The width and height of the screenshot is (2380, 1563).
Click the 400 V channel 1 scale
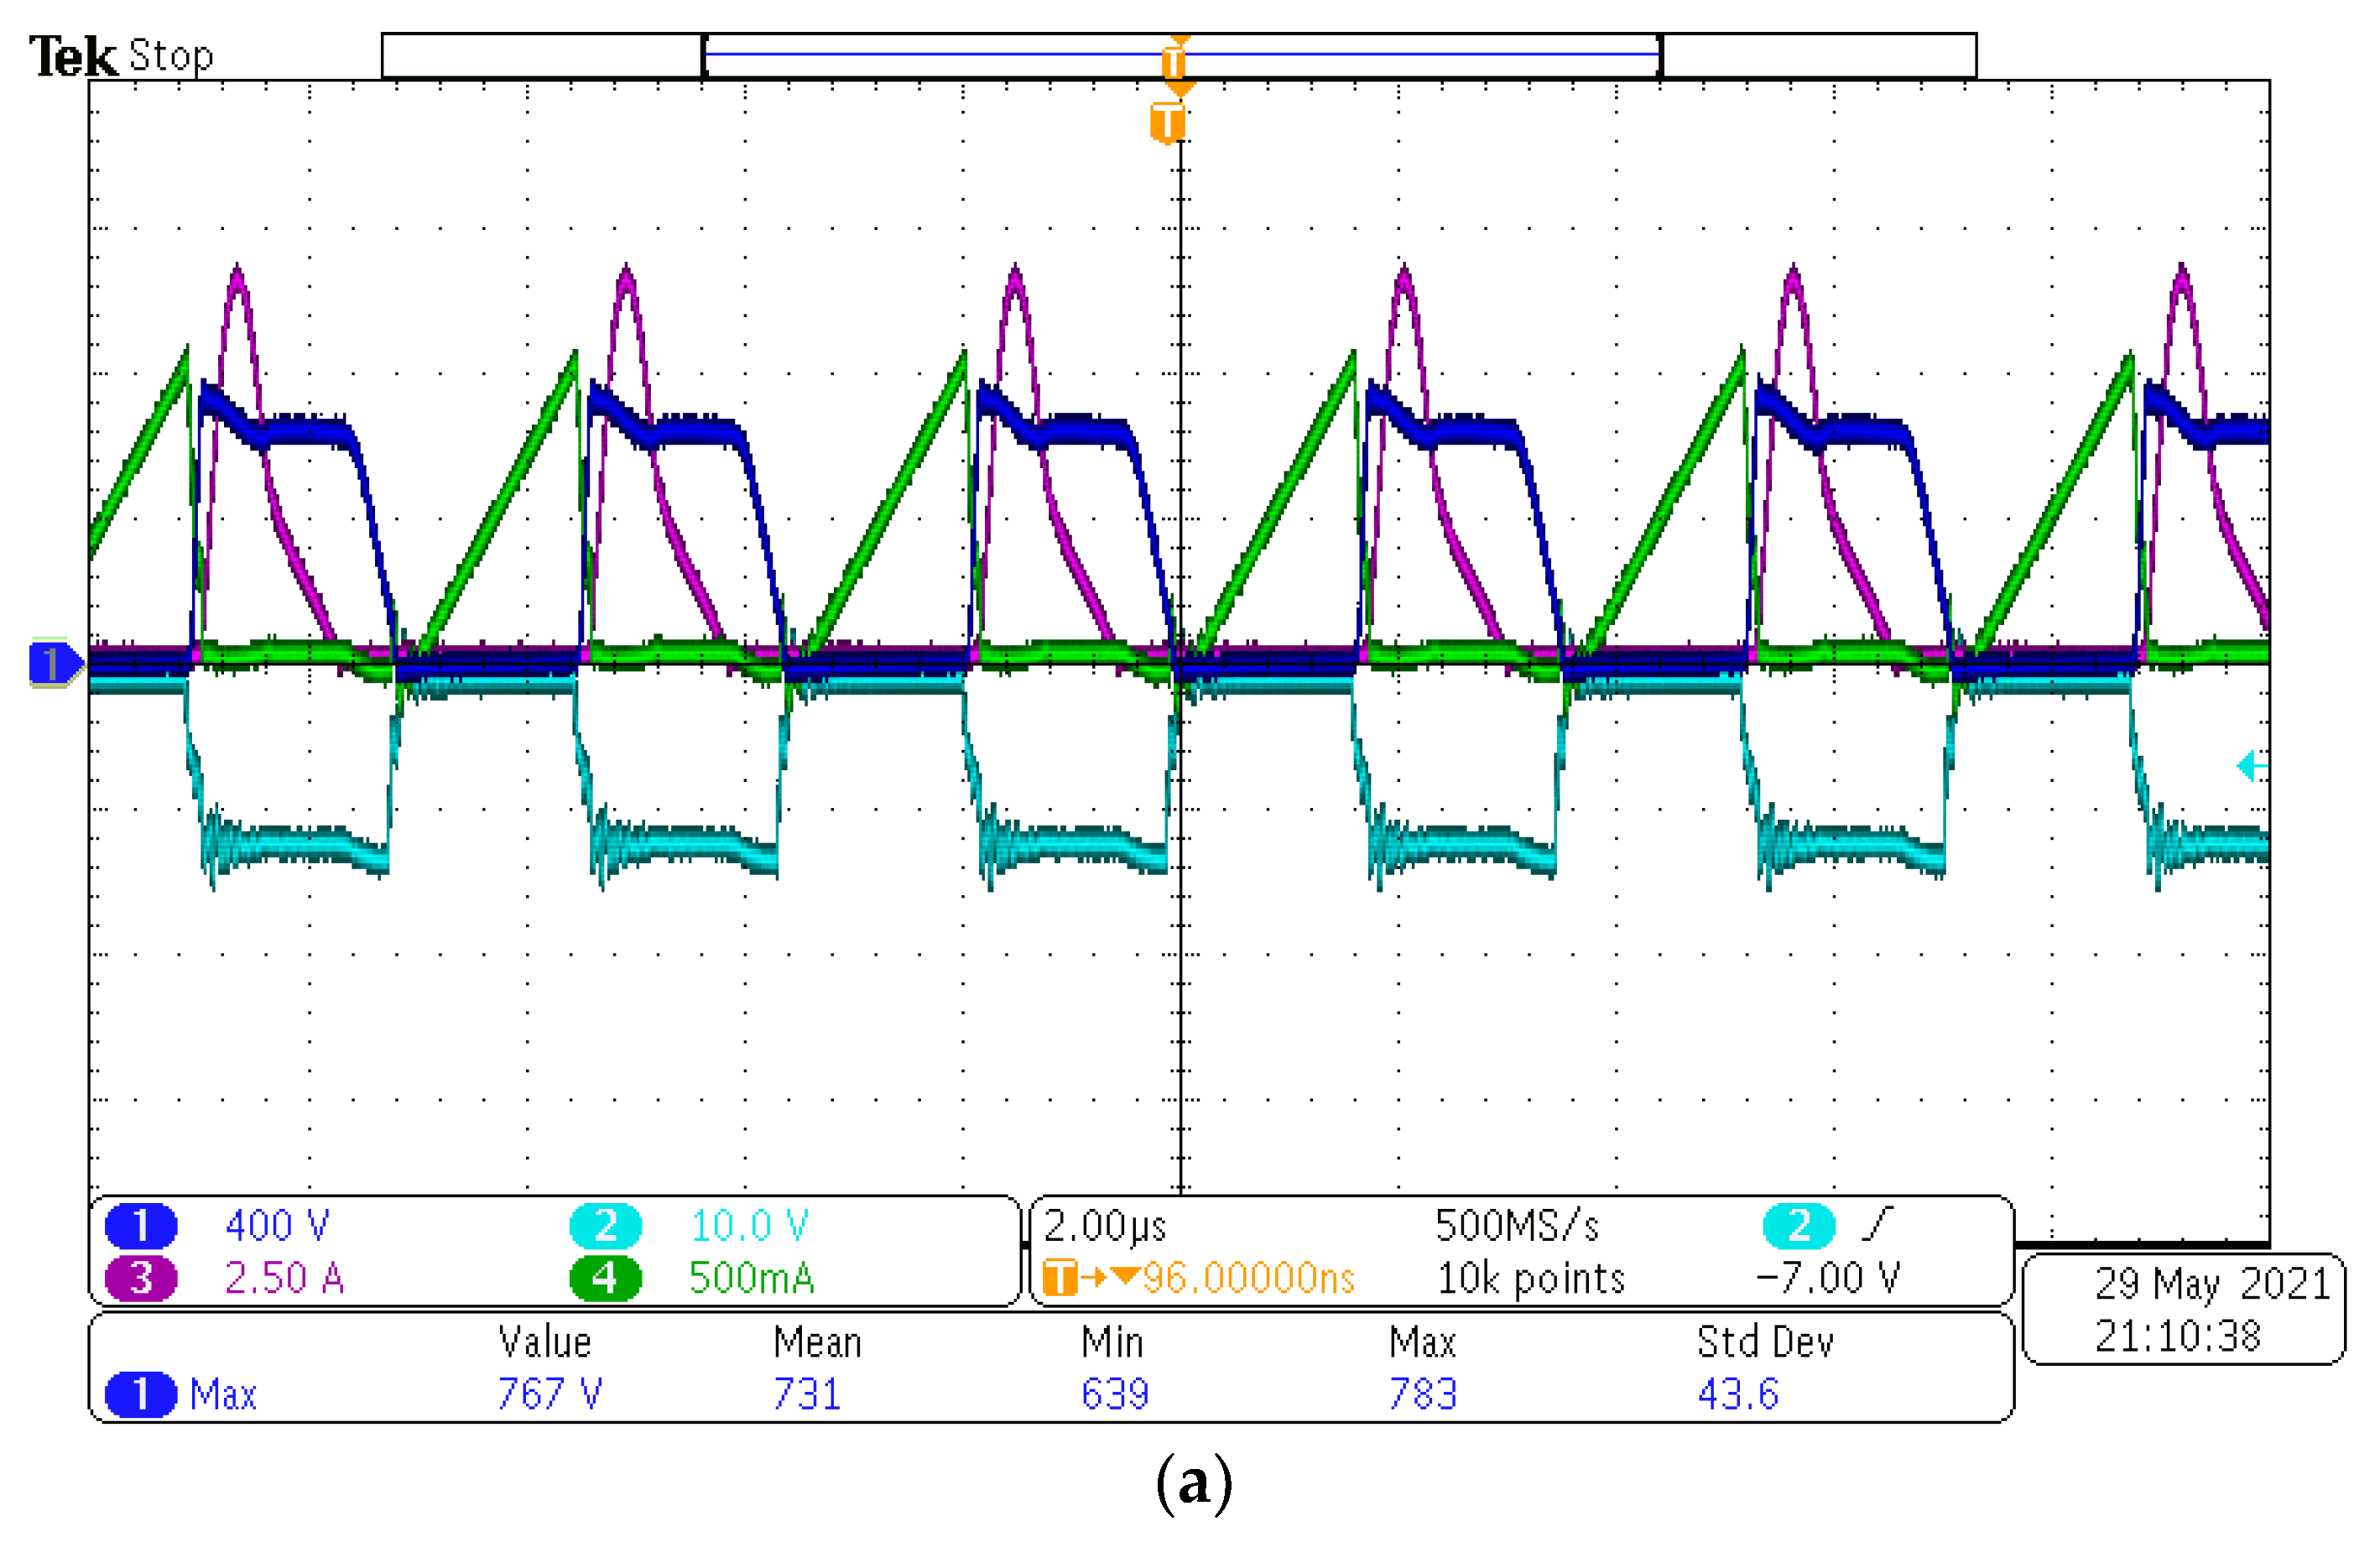[x=277, y=1225]
